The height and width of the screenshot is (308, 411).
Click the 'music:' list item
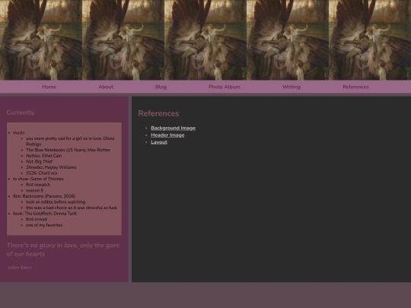pyautogui.click(x=19, y=132)
